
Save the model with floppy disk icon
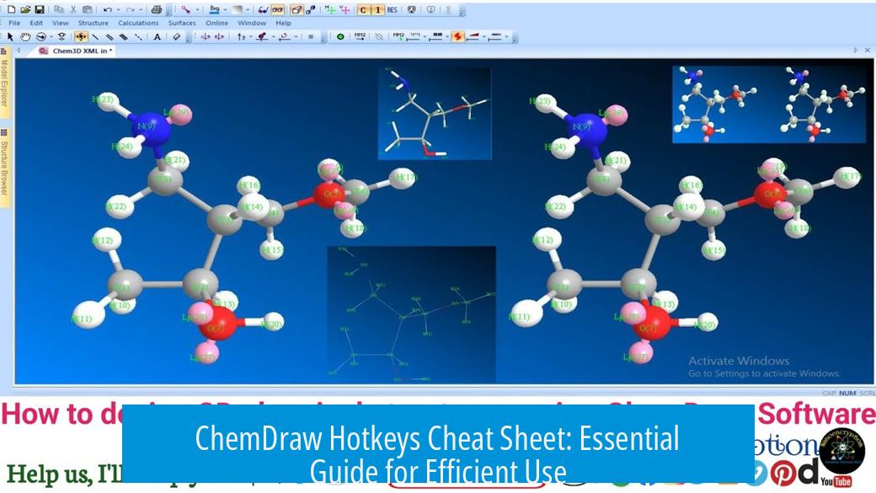(40, 9)
